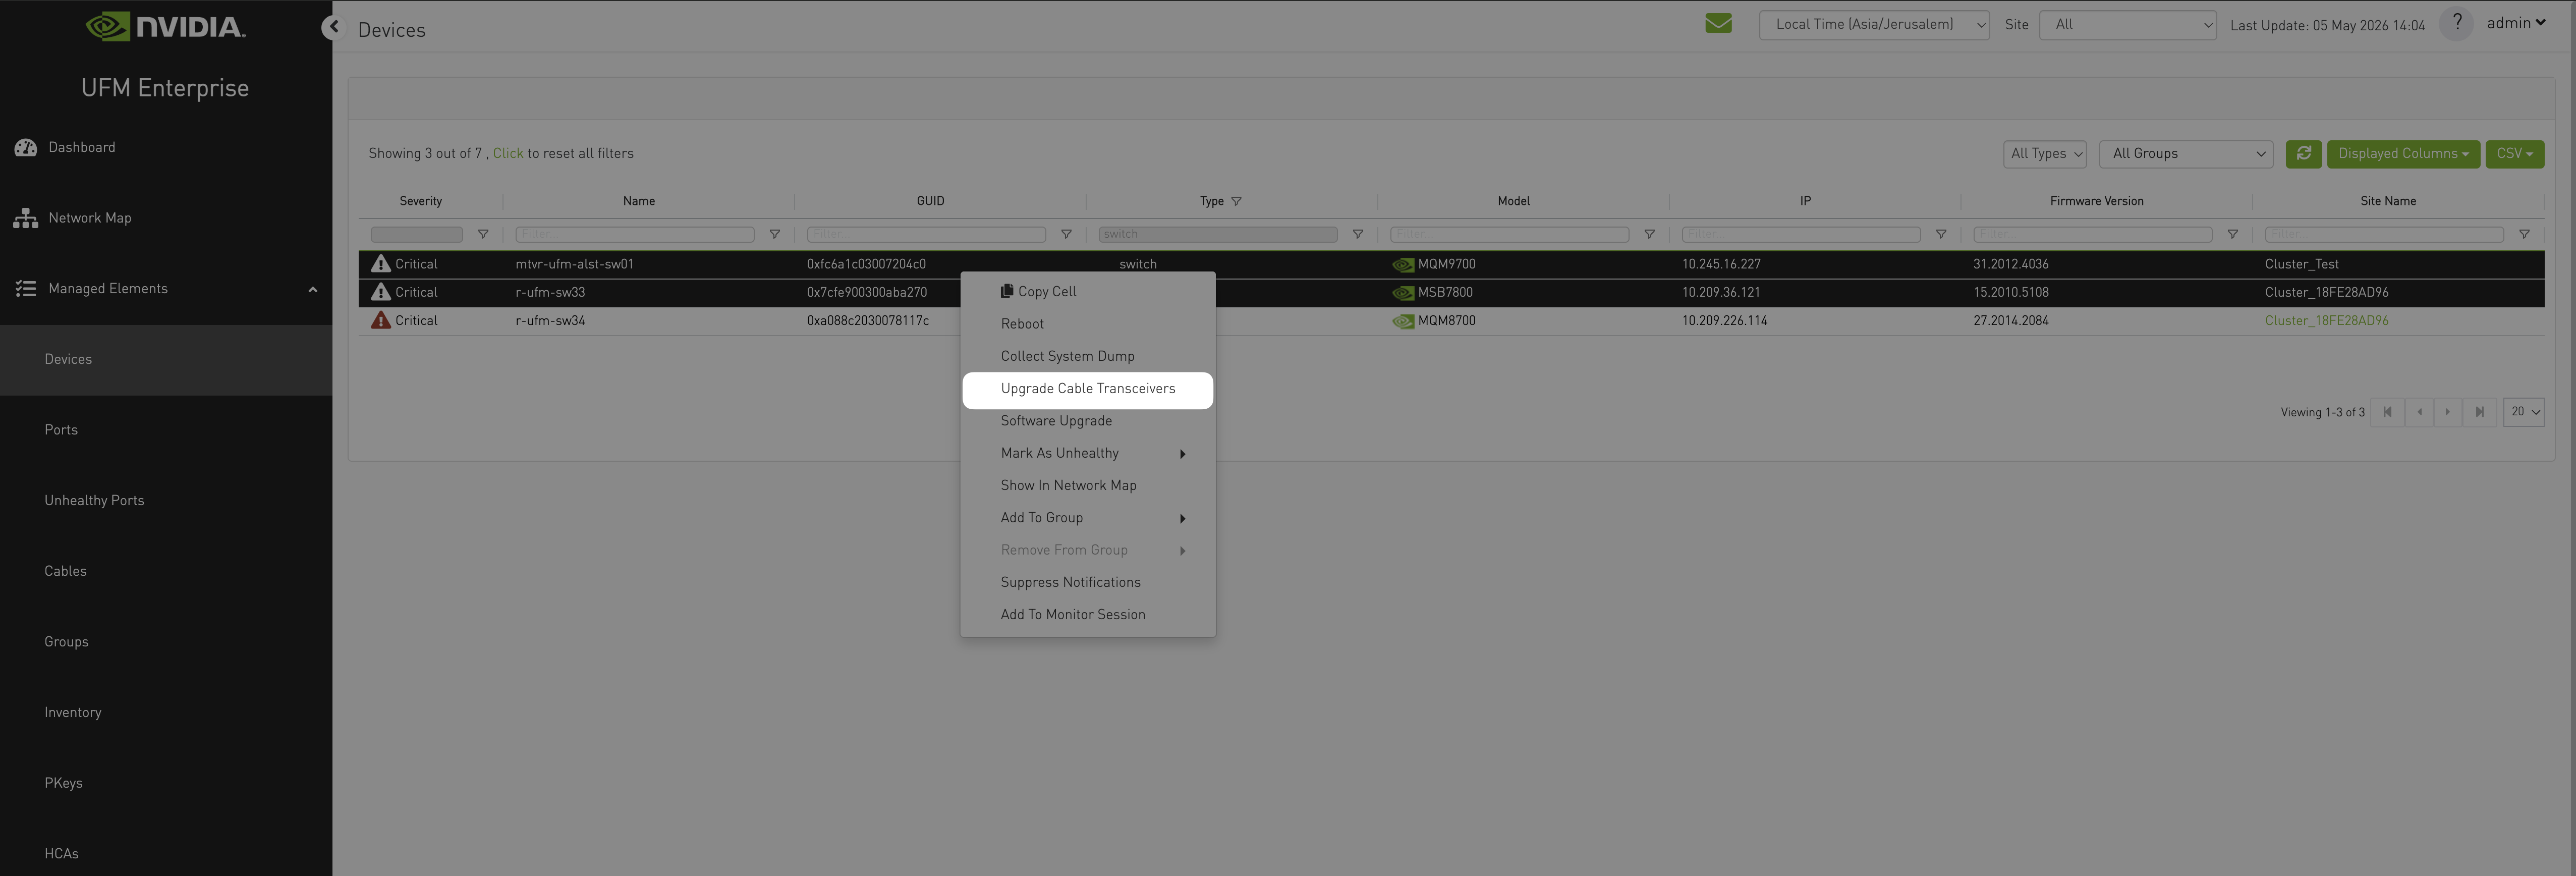This screenshot has height=876, width=2576.
Task: Go to the last page of results
Action: pyautogui.click(x=2479, y=412)
